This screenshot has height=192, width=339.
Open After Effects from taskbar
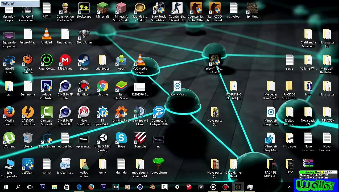pyautogui.click(x=103, y=187)
